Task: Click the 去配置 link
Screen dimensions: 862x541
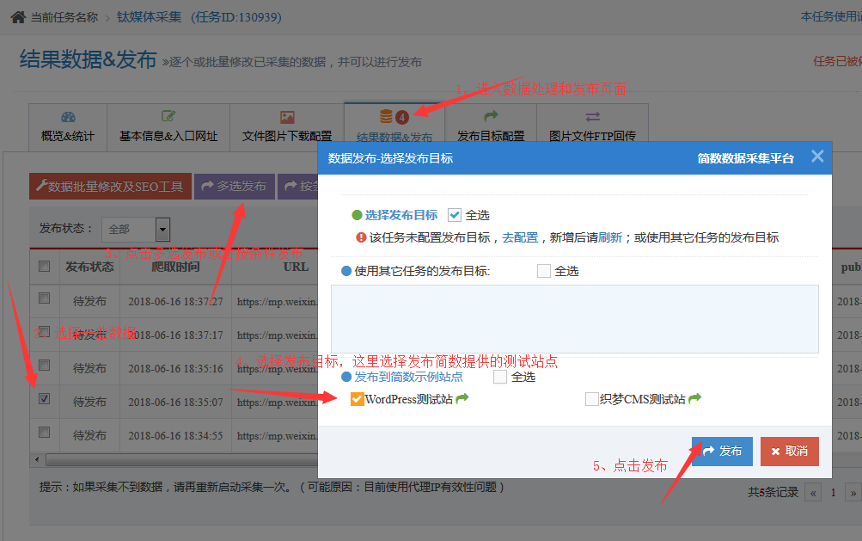Action: pyautogui.click(x=520, y=237)
